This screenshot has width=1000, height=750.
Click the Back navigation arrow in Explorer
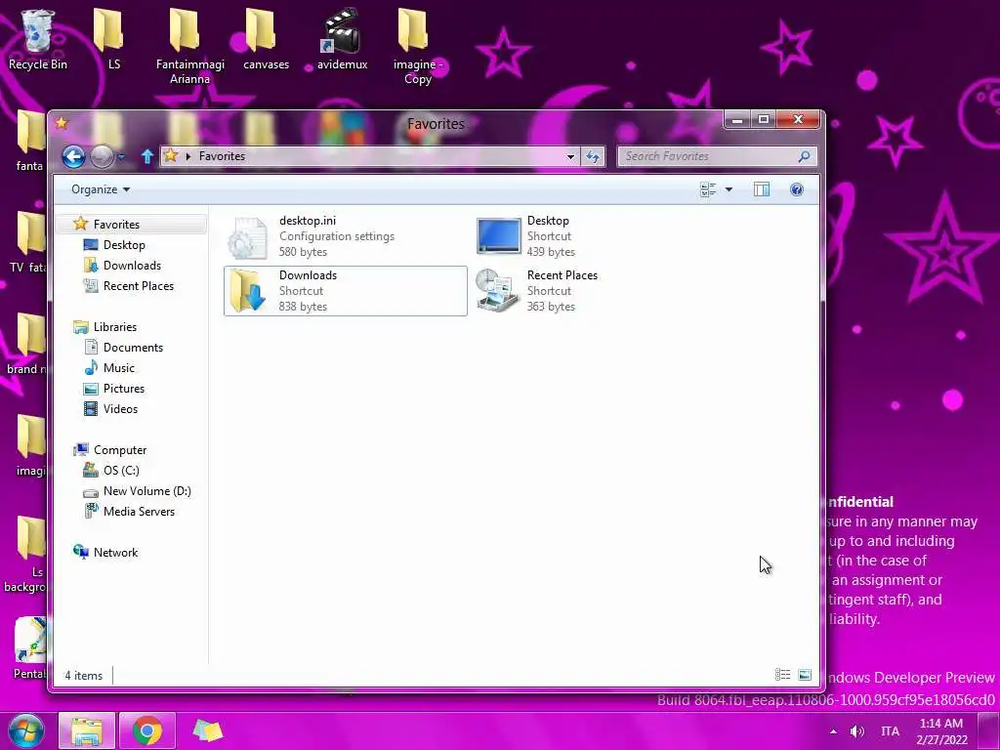tap(73, 156)
